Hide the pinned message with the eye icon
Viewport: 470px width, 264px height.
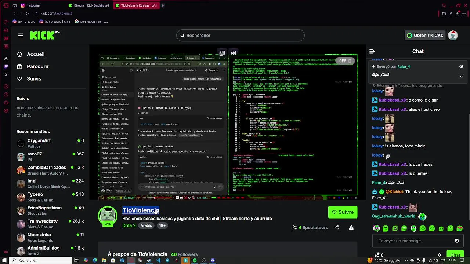click(461, 67)
